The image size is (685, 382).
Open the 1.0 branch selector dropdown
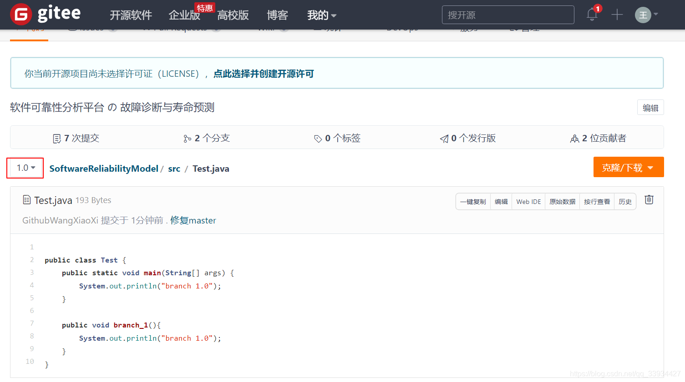[25, 168]
